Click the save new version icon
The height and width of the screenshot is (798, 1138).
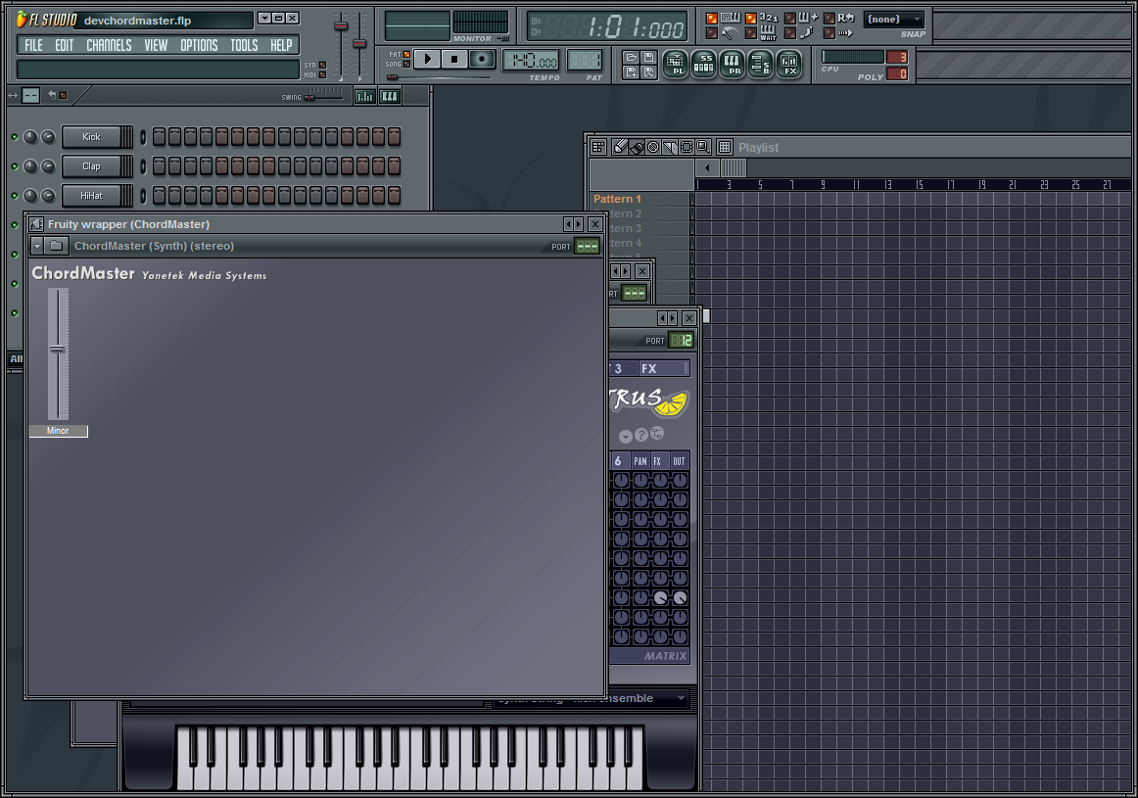(632, 71)
